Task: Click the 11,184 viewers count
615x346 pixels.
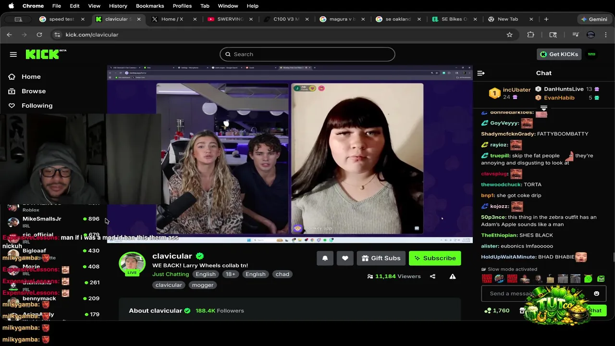Action: click(394, 276)
